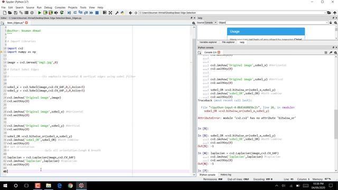Screen dimensions: 338x190
Task: Expand the working directory path dropdown
Action: click(325, 13)
